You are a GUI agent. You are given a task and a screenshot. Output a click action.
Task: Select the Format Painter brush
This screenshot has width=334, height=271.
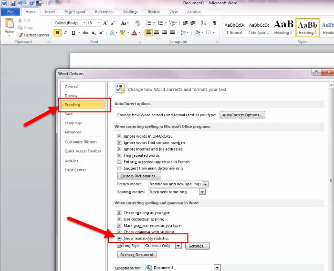(20, 35)
